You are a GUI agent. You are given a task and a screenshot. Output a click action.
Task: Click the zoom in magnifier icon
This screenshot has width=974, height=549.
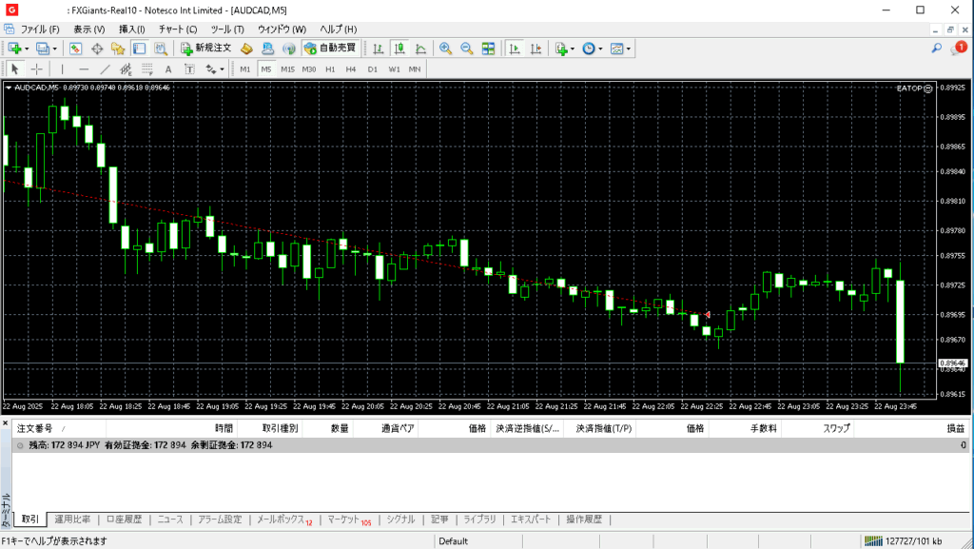pyautogui.click(x=445, y=49)
